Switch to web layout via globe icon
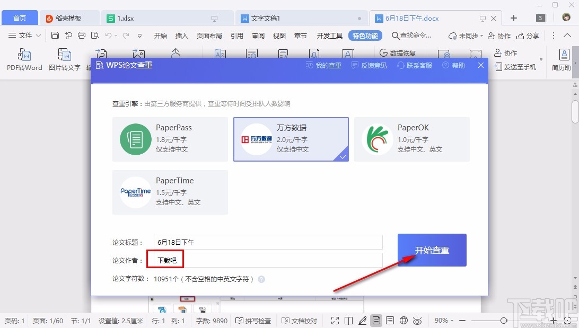579x328 pixels. [x=404, y=321]
